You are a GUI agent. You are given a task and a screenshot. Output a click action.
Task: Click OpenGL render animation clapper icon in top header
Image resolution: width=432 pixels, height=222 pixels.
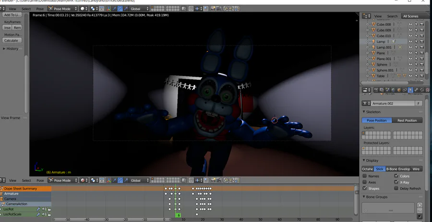[218, 9]
